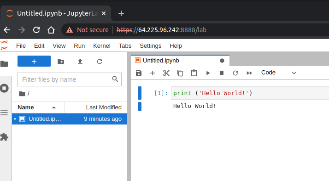The height and width of the screenshot is (181, 329).
Task: Close Untitled.ipynb tab via unsaved dot
Action: click(x=222, y=61)
